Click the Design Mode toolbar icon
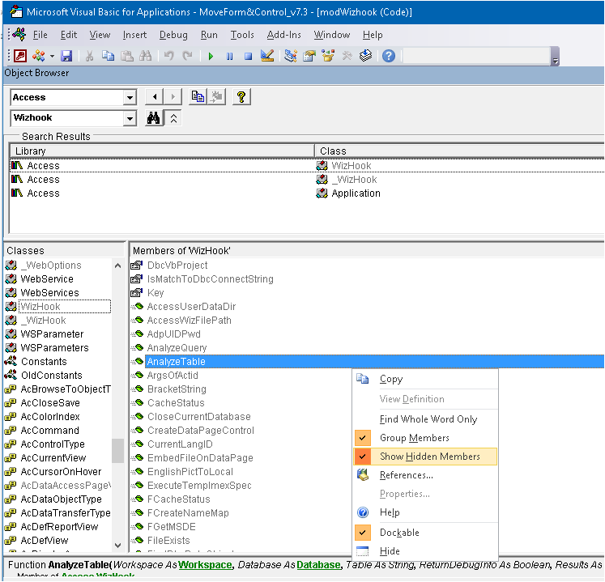This screenshot has width=605, height=582. pos(266,56)
